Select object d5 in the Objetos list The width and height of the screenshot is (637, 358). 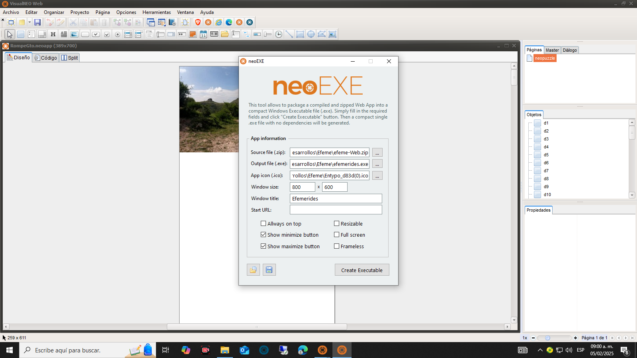pyautogui.click(x=546, y=155)
